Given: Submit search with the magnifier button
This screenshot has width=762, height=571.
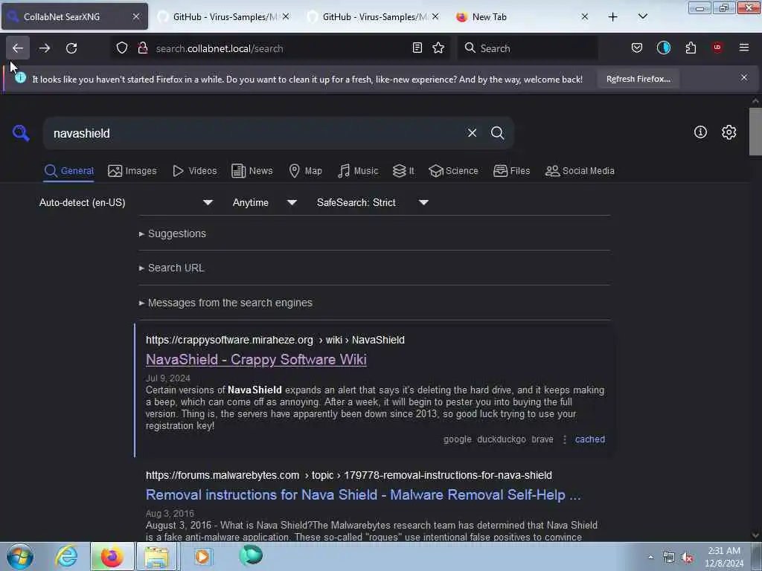Looking at the screenshot, I should [497, 133].
